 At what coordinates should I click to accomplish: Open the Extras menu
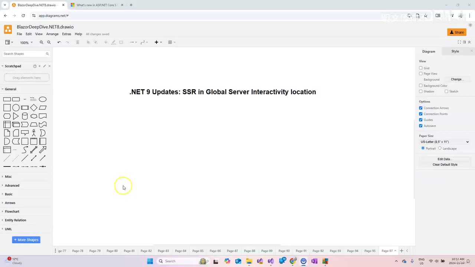[x=66, y=34]
